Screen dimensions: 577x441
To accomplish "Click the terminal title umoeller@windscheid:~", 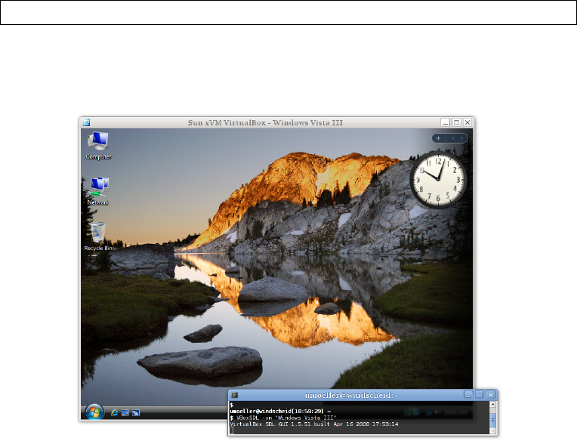I will tap(351, 395).
